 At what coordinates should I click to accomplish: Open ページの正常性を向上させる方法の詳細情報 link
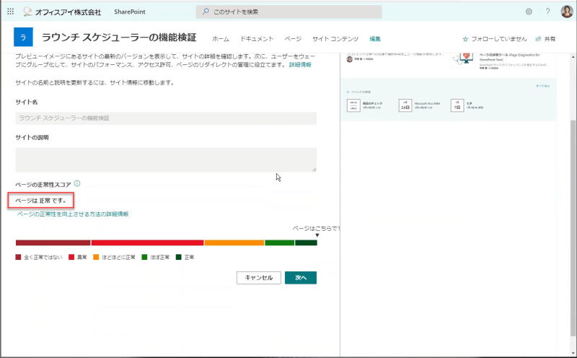tap(73, 214)
